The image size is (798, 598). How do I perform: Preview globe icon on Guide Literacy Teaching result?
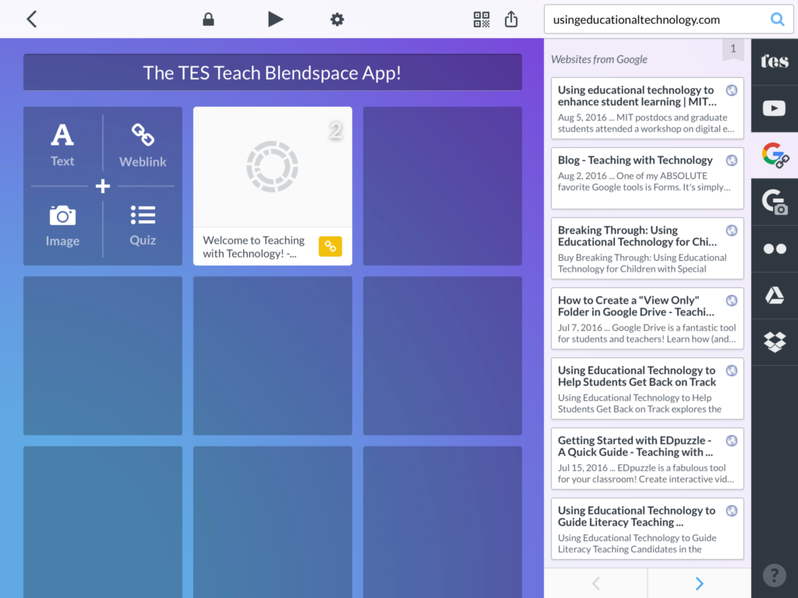click(731, 511)
